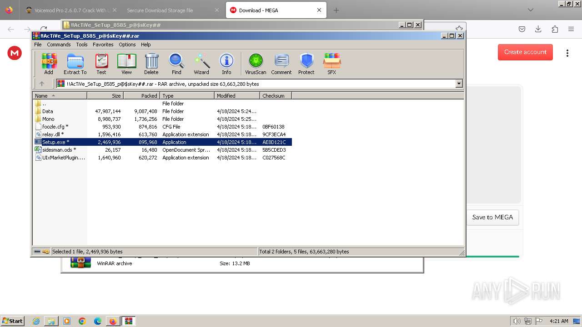Expand the archive path dropdown

coord(459,84)
